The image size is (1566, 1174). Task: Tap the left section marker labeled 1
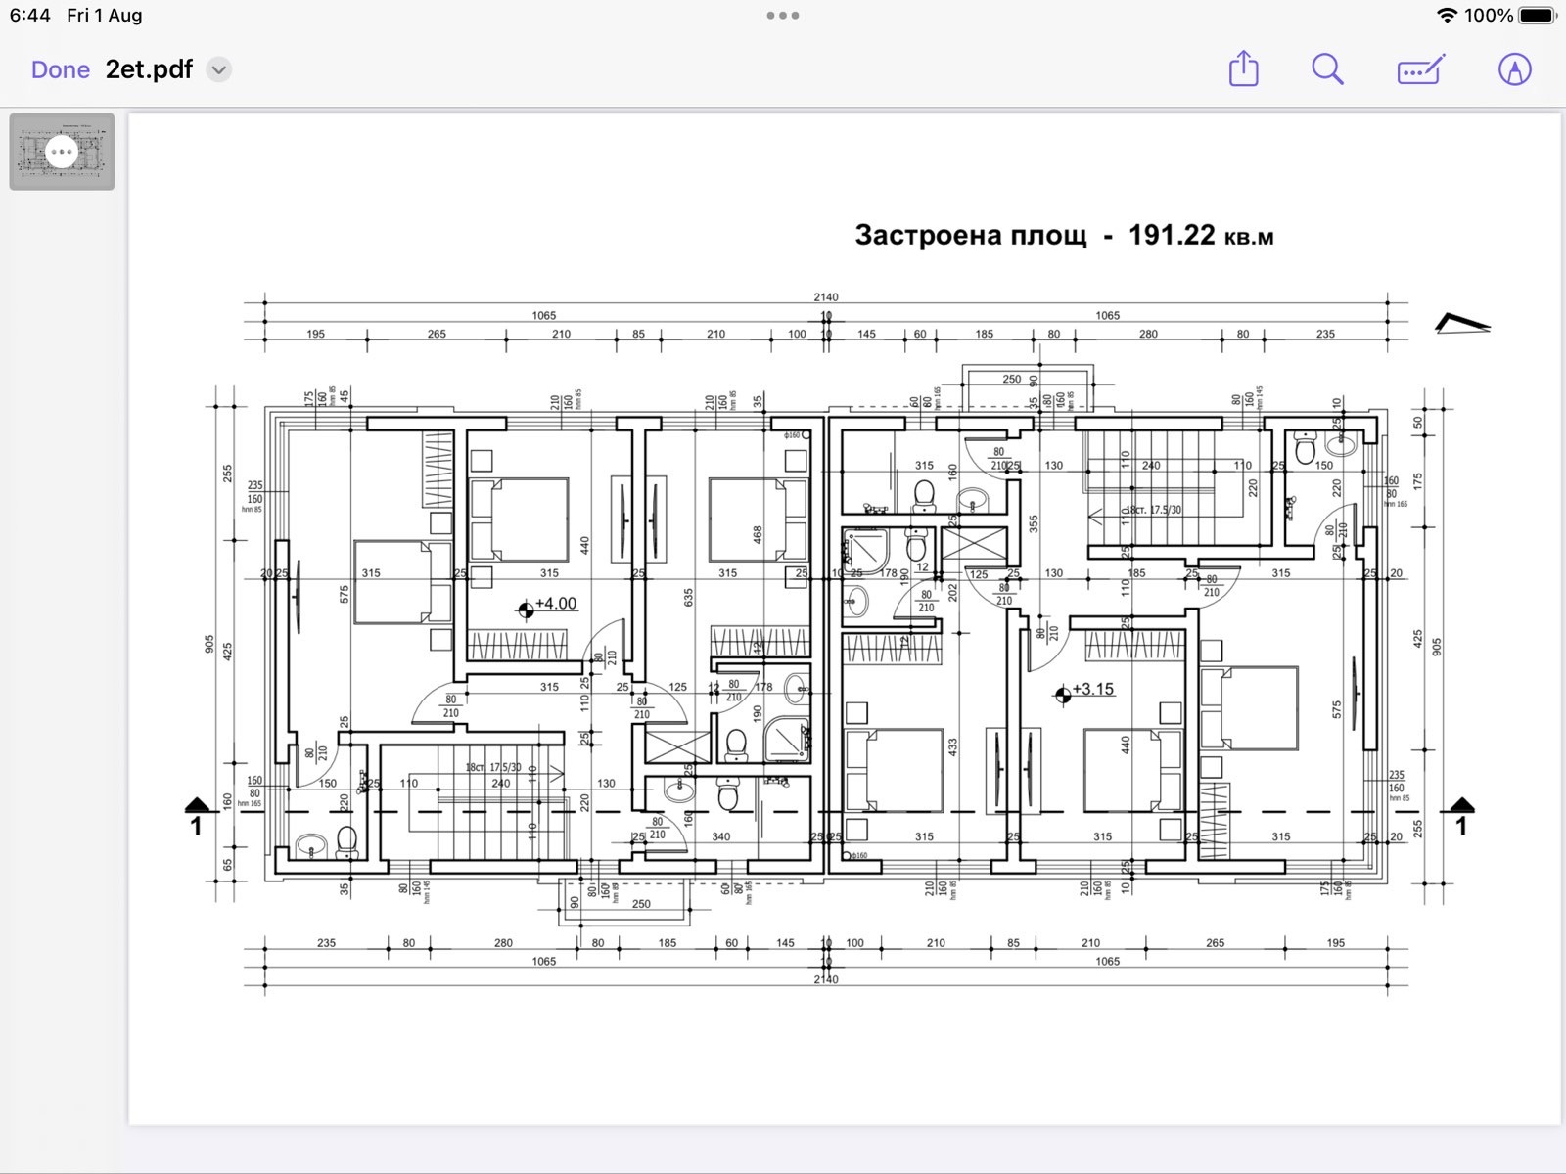coord(197,816)
